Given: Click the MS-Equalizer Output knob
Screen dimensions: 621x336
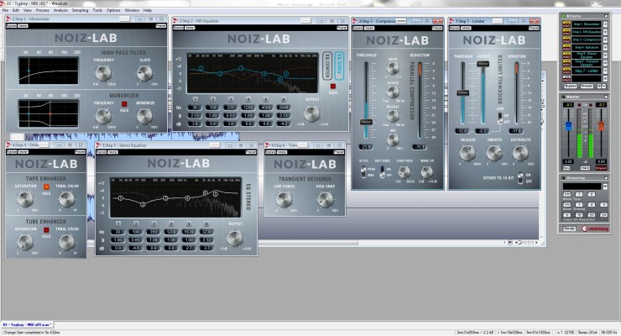Looking at the screenshot, I should [x=311, y=114].
